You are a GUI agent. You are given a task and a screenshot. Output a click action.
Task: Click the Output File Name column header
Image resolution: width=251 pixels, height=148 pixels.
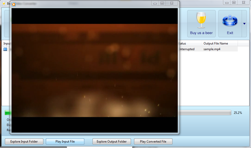coord(220,43)
